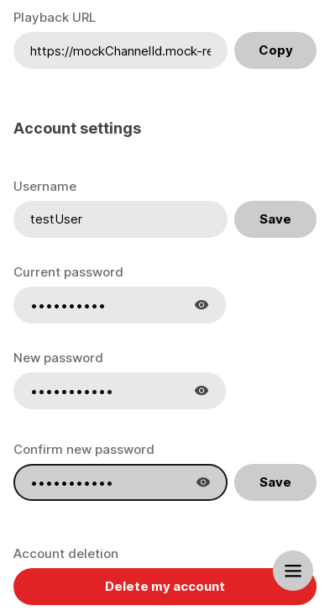Save the new password
This screenshot has height=611, width=330.
(275, 482)
